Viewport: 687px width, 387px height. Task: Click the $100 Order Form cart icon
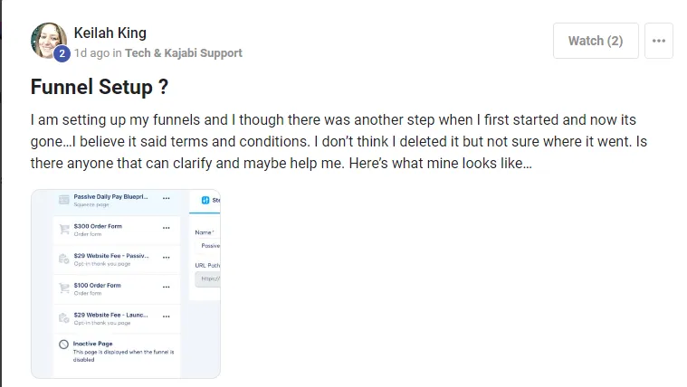click(64, 288)
